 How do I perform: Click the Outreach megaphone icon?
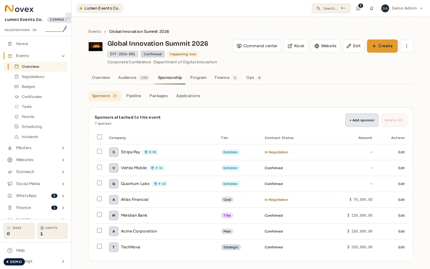pyautogui.click(x=10, y=172)
